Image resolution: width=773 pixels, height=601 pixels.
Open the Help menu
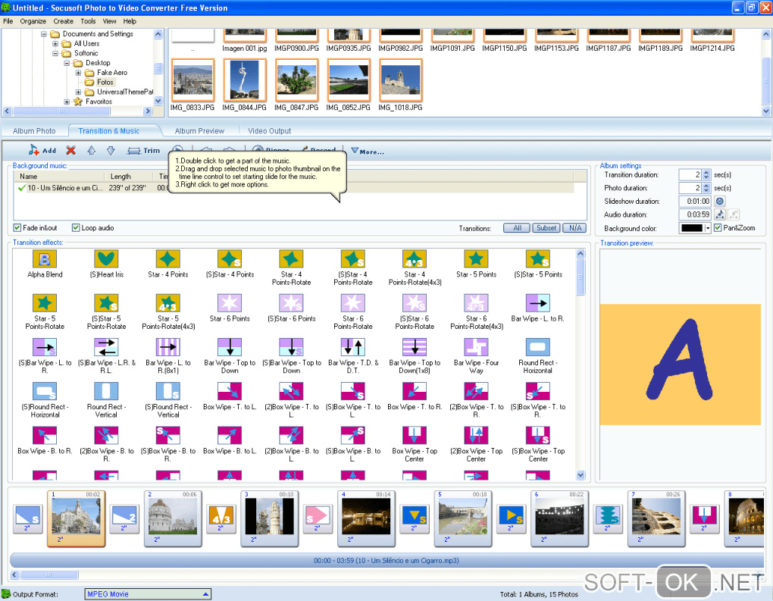click(x=130, y=21)
